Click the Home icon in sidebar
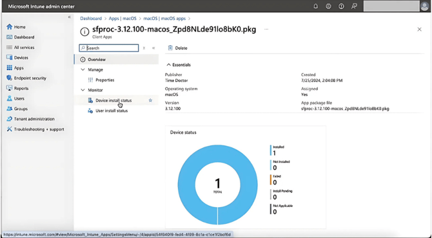 tap(10, 26)
